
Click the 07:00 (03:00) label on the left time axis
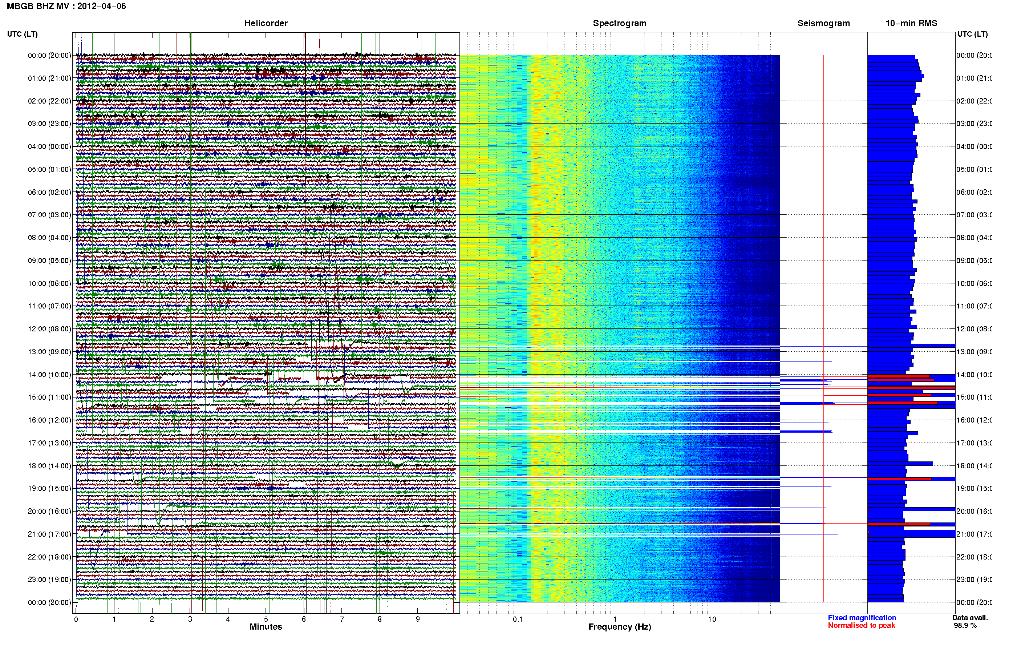(49, 215)
